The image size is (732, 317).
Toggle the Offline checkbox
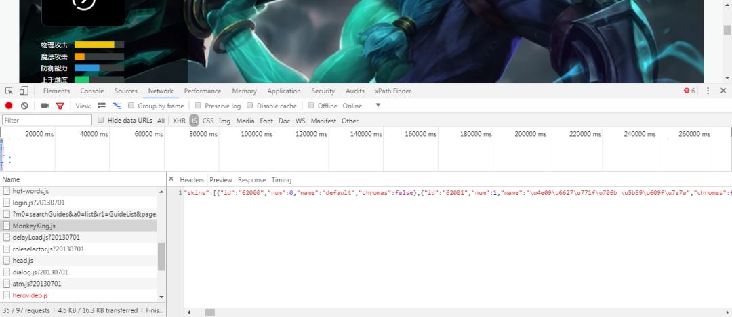click(311, 106)
